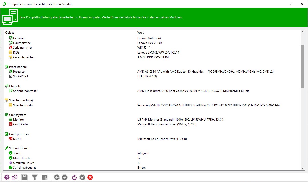
Task: Select the Gesamtspeicher label
Action: (24, 57)
